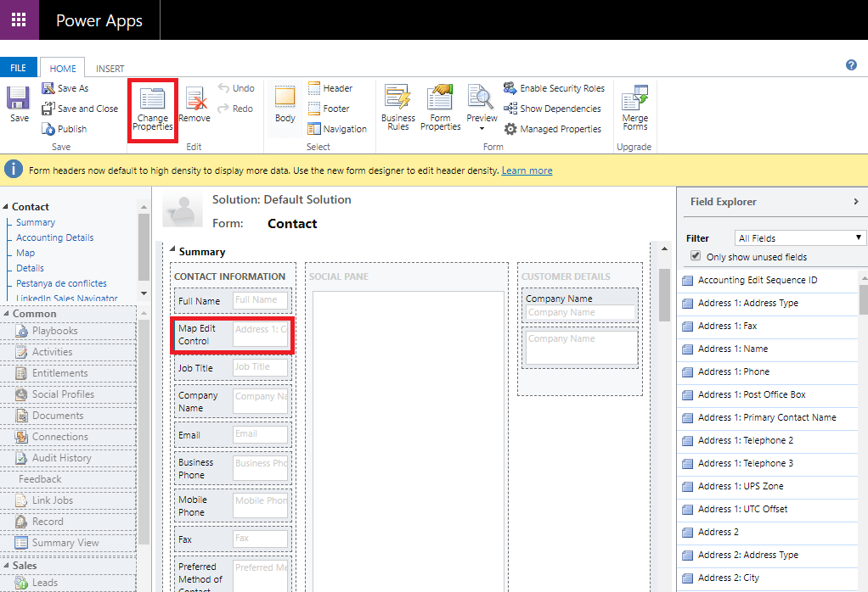Select the Map Edit Control field
The height and width of the screenshot is (592, 868).
233,334
